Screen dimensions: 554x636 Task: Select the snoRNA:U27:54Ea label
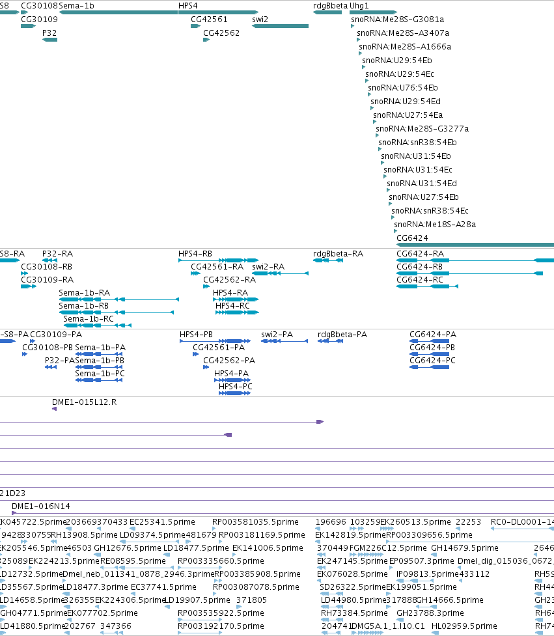click(x=408, y=115)
